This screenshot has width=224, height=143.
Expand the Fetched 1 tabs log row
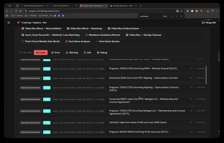pyautogui.click(x=195, y=122)
